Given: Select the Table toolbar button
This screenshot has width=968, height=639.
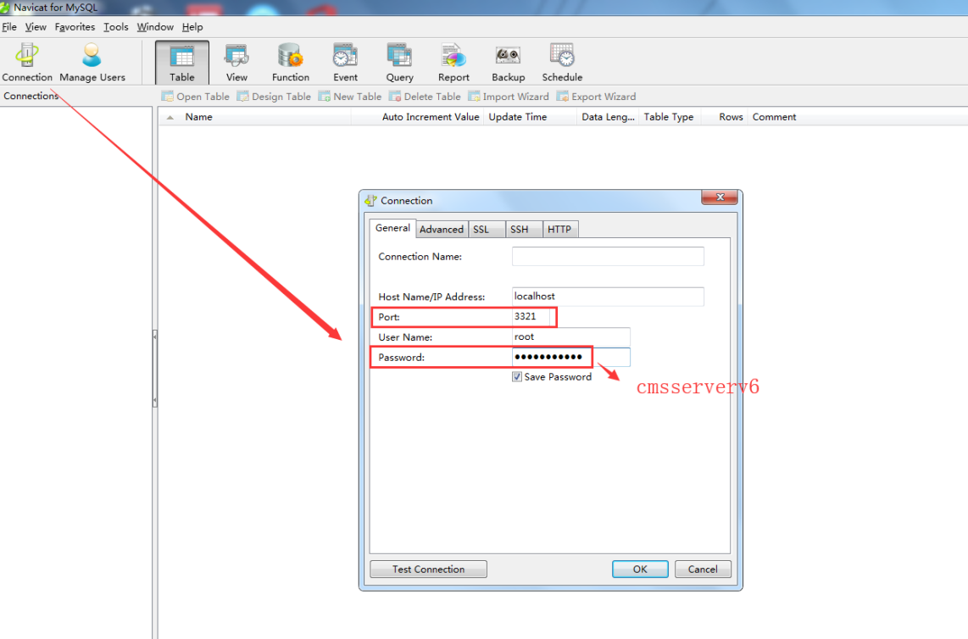Looking at the screenshot, I should (x=182, y=63).
